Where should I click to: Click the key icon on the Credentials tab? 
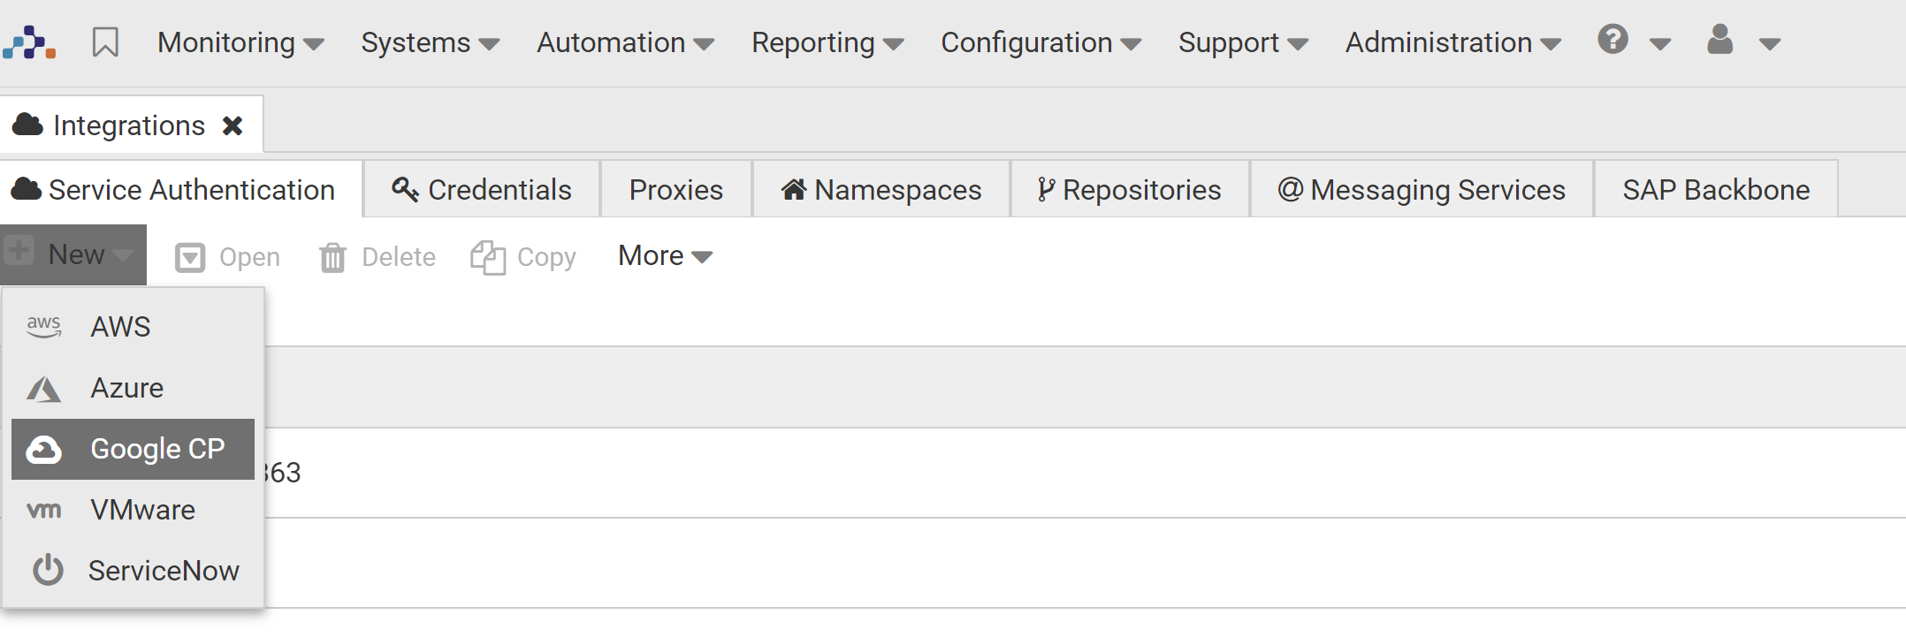406,188
